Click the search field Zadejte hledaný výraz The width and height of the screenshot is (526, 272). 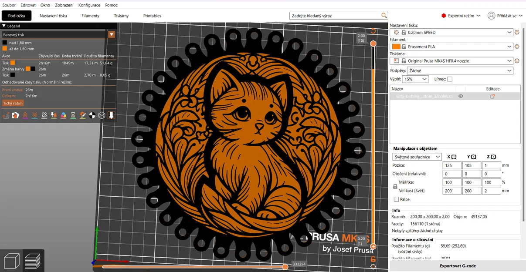pos(335,16)
